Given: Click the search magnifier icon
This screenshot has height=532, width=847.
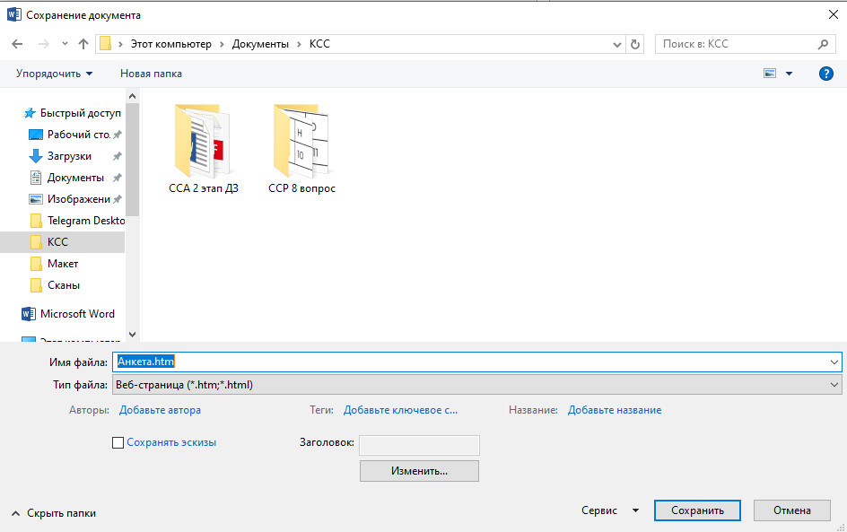Looking at the screenshot, I should 823,44.
